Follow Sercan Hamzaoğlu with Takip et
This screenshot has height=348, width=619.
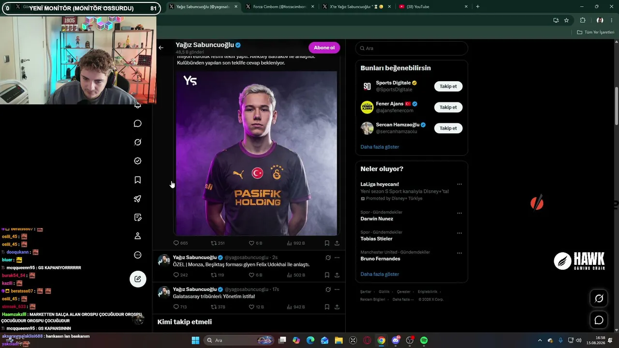click(448, 128)
